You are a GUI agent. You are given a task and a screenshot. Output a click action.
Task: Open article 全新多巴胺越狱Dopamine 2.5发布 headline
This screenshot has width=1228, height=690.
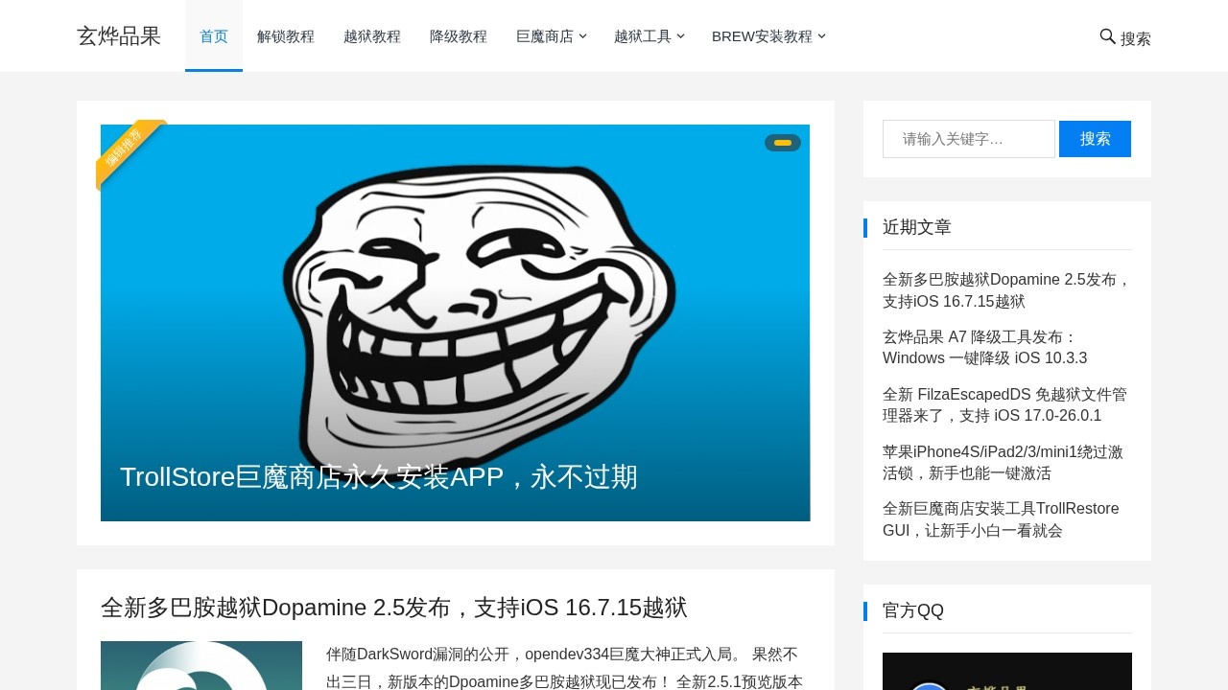[394, 608]
